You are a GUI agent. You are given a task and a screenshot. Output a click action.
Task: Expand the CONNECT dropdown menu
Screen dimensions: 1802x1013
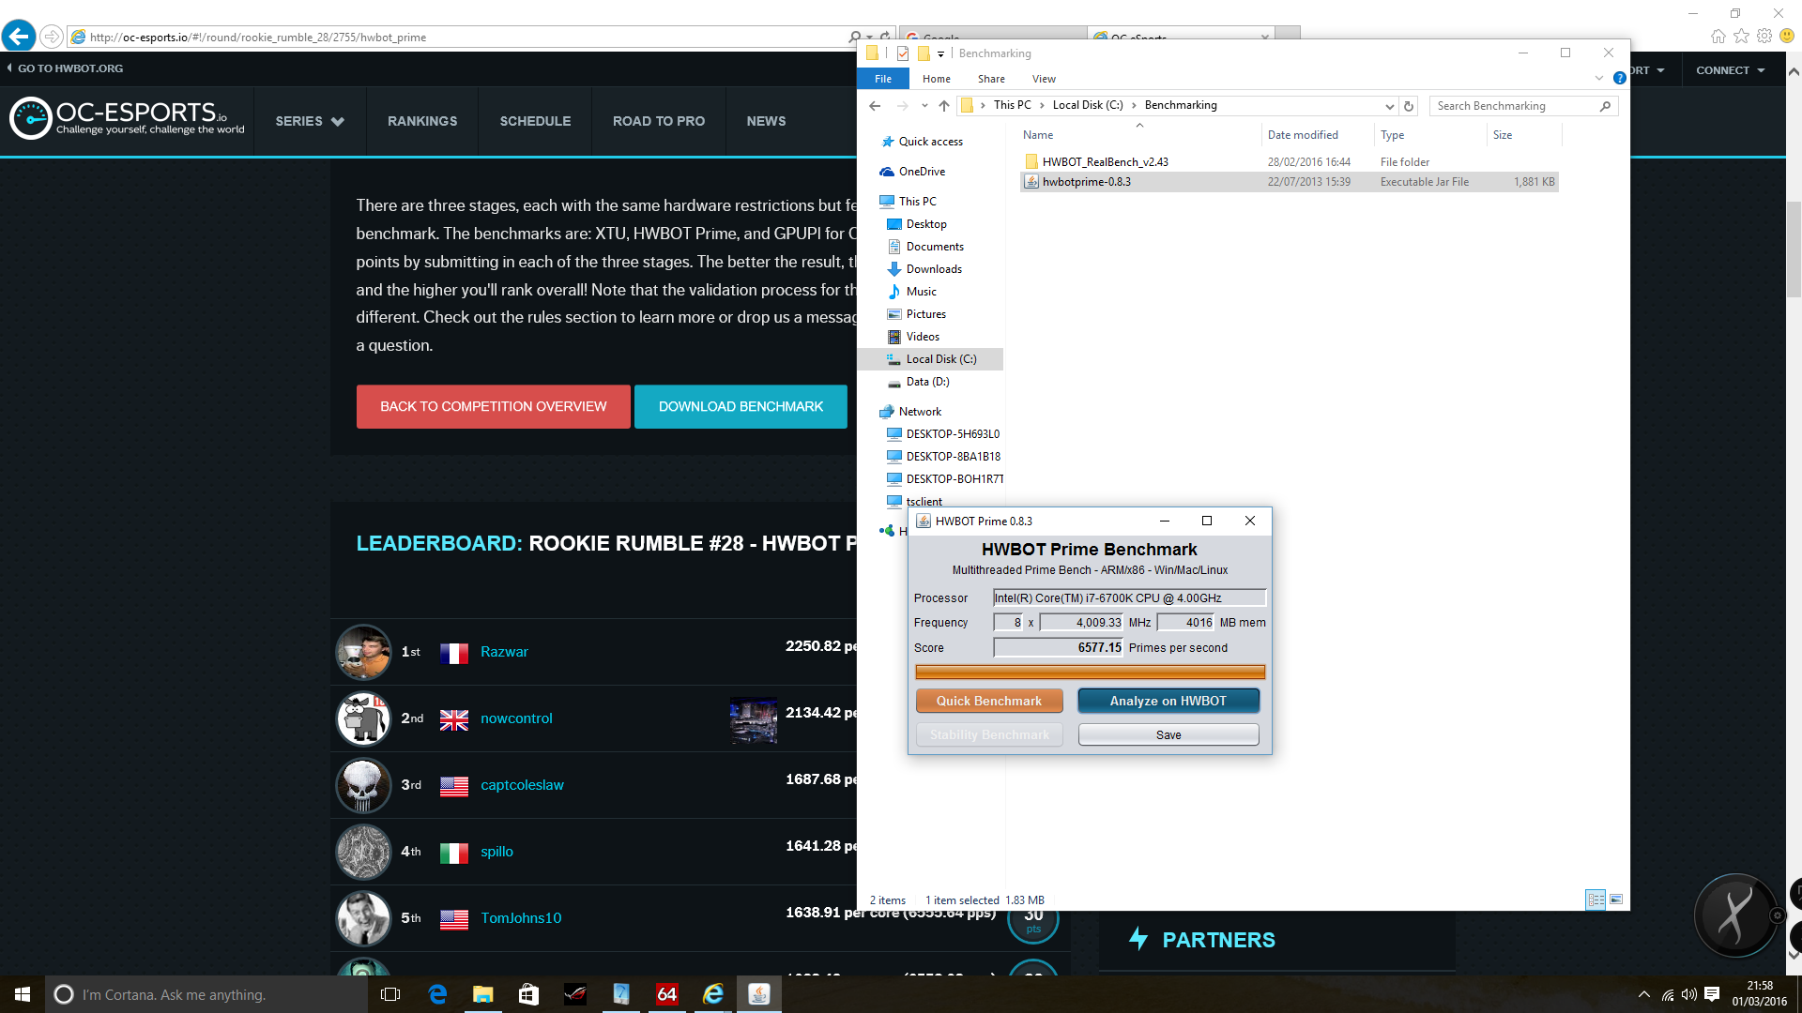(x=1731, y=70)
